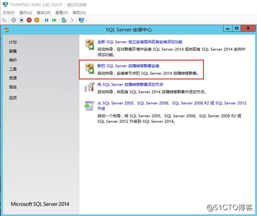This screenshot has width=257, height=216.
Task: Click the standalone installation box icon
Action: click(90, 44)
